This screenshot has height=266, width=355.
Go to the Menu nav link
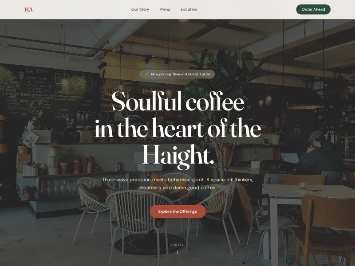165,9
